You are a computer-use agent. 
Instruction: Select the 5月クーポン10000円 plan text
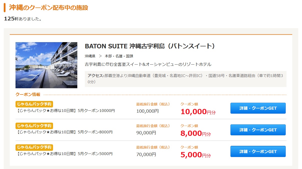(x=66, y=110)
